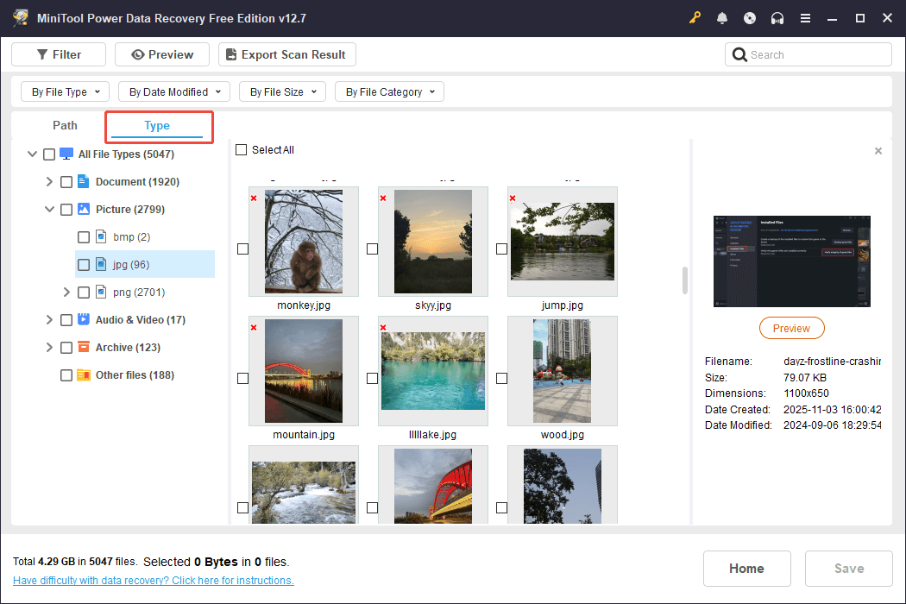Tick the checkbox next to monkey.jpg
906x604 pixels.
coord(242,249)
